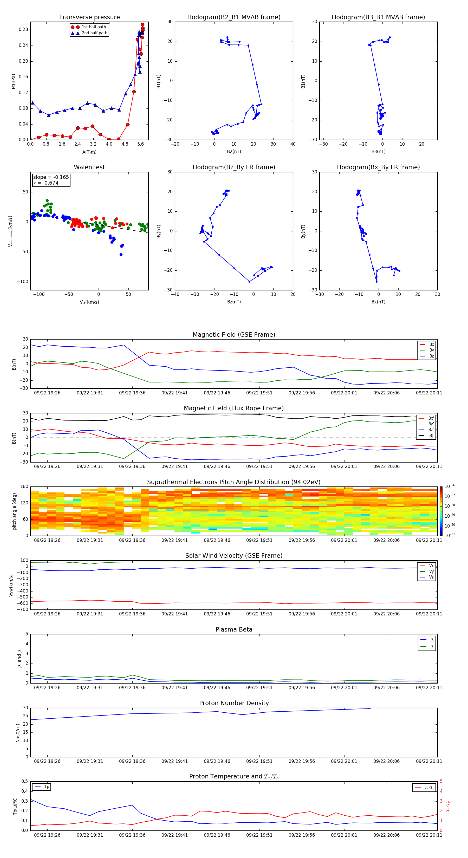This screenshot has width=468, height=858.
Task: Click 'Proton Temperature and Te/Tp' title
Action: coord(234,777)
